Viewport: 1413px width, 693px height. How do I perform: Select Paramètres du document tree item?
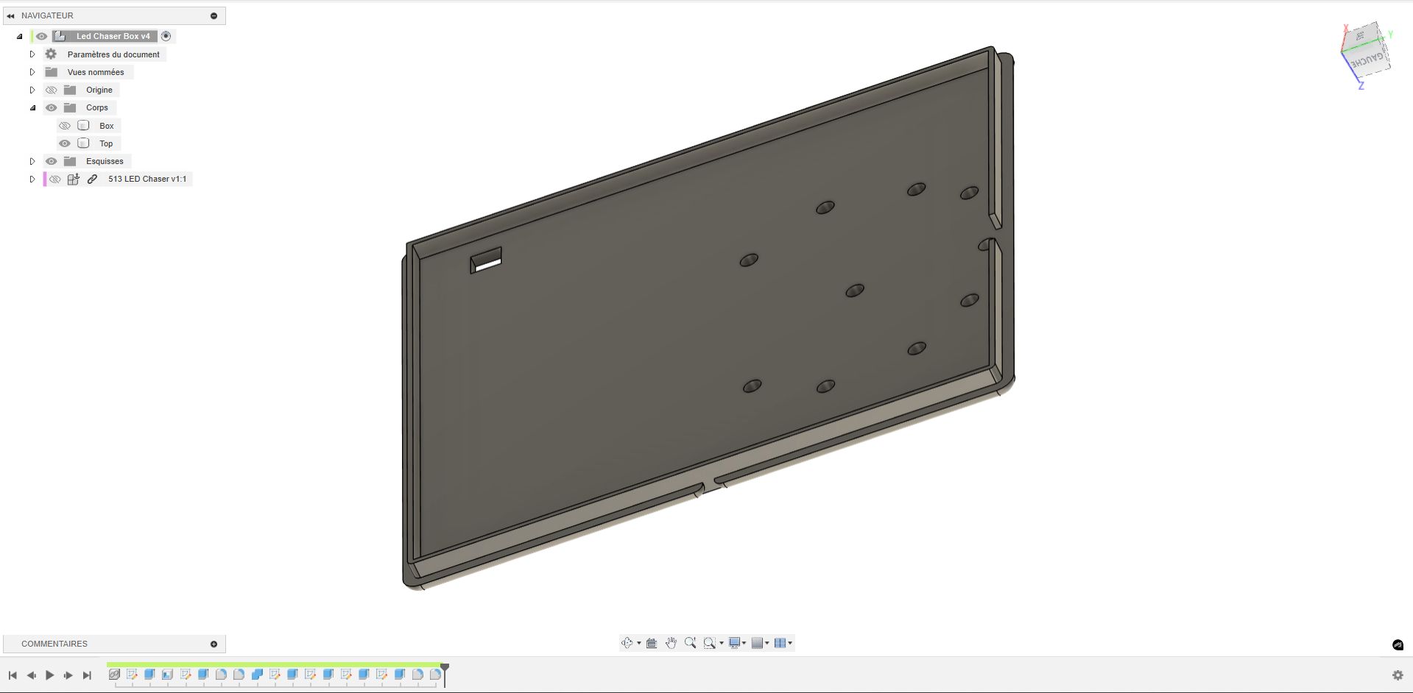click(113, 54)
